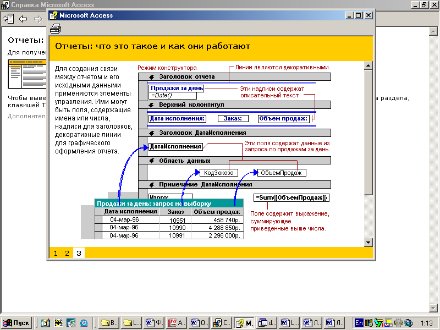The height and width of the screenshot is (330, 440).
Task: Click the books tray icon next to En
Action: click(x=369, y=323)
